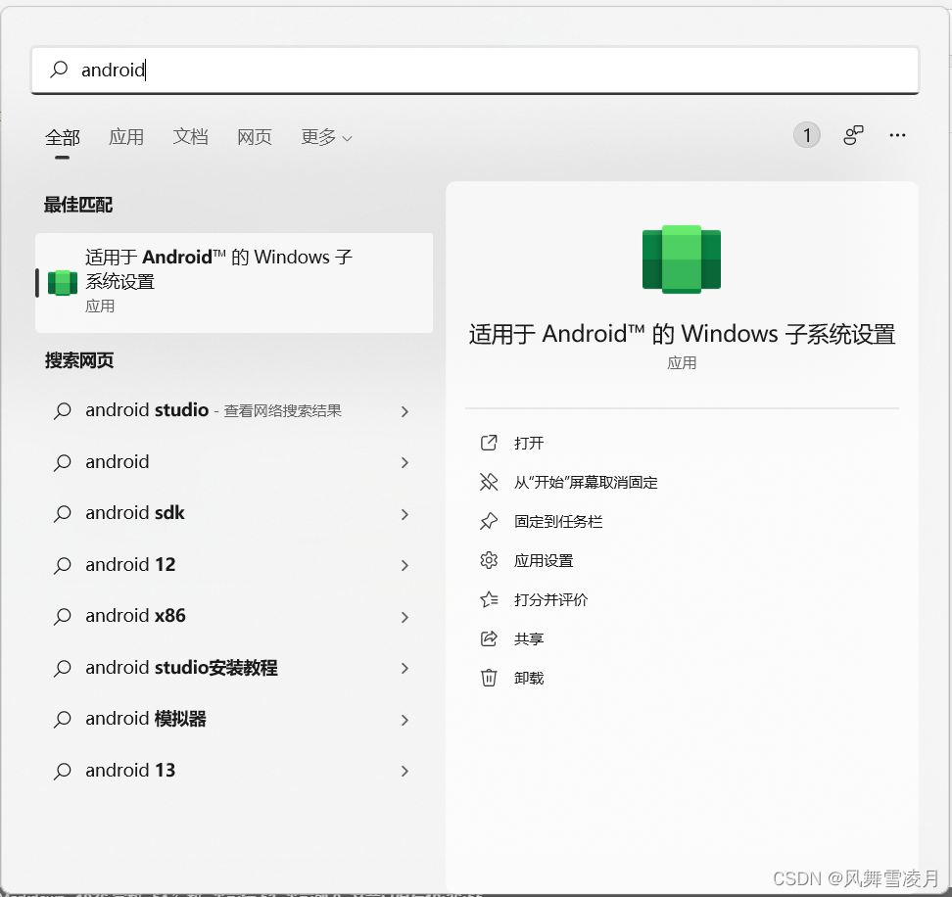Image resolution: width=952 pixels, height=897 pixels.
Task: Expand the 更多 dropdown
Action: (327, 137)
